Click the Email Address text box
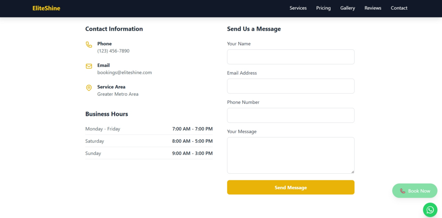The width and height of the screenshot is (442, 218). click(290, 86)
